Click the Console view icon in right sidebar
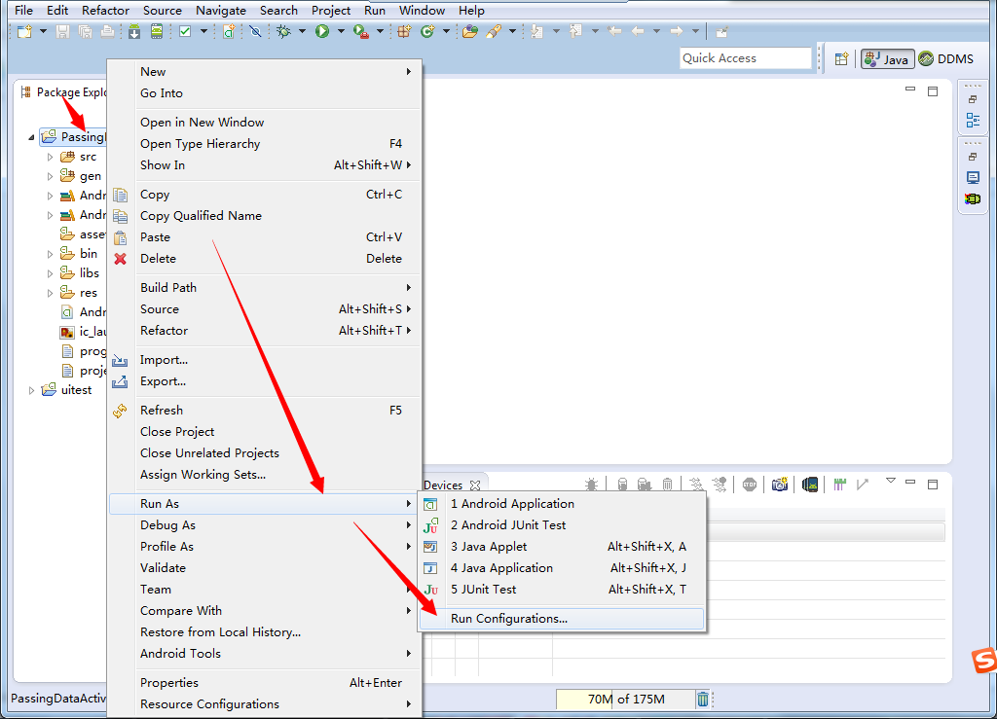Screen dimensions: 997x719 973,177
